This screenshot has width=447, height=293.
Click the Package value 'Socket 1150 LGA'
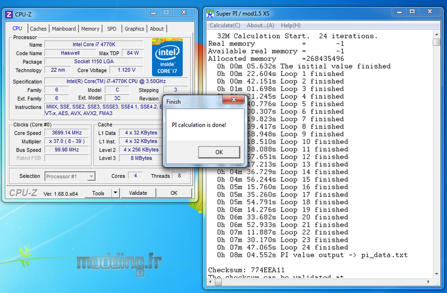tap(94, 61)
